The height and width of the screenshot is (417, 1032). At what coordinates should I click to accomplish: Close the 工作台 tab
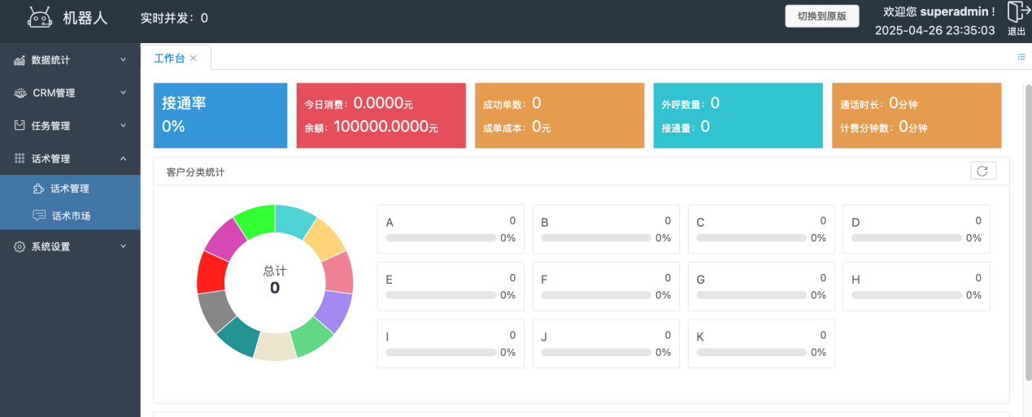click(194, 59)
